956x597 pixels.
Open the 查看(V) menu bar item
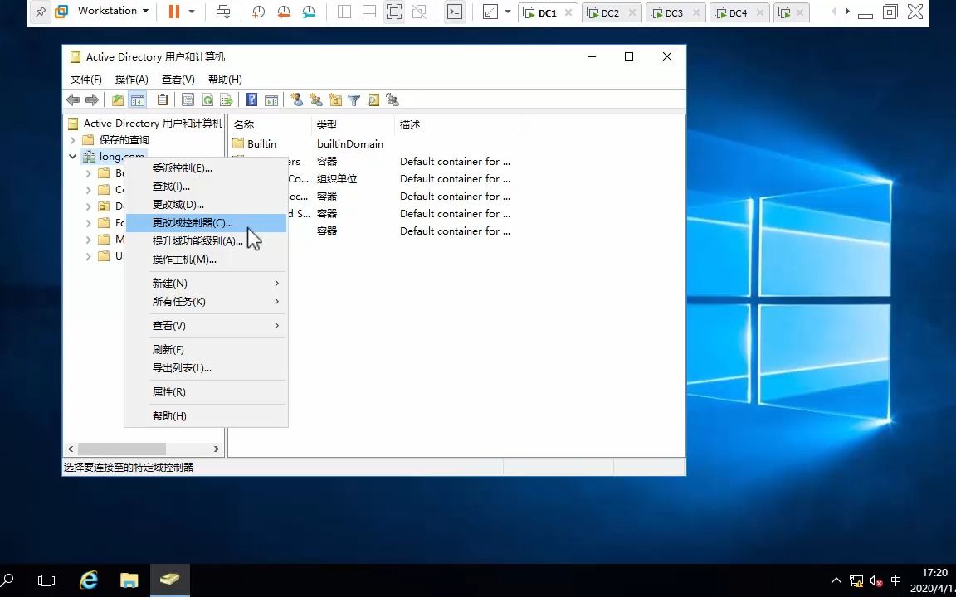pyautogui.click(x=178, y=80)
